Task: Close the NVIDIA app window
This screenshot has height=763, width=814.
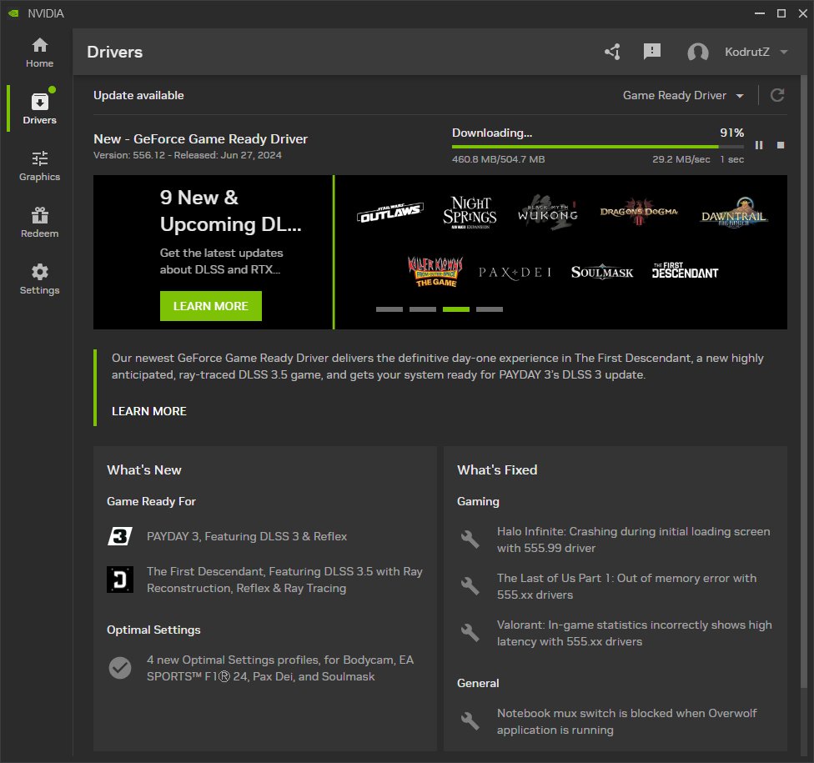Action: [x=802, y=13]
